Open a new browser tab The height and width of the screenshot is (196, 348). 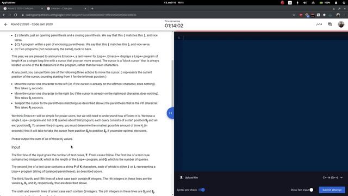(x=92, y=9)
